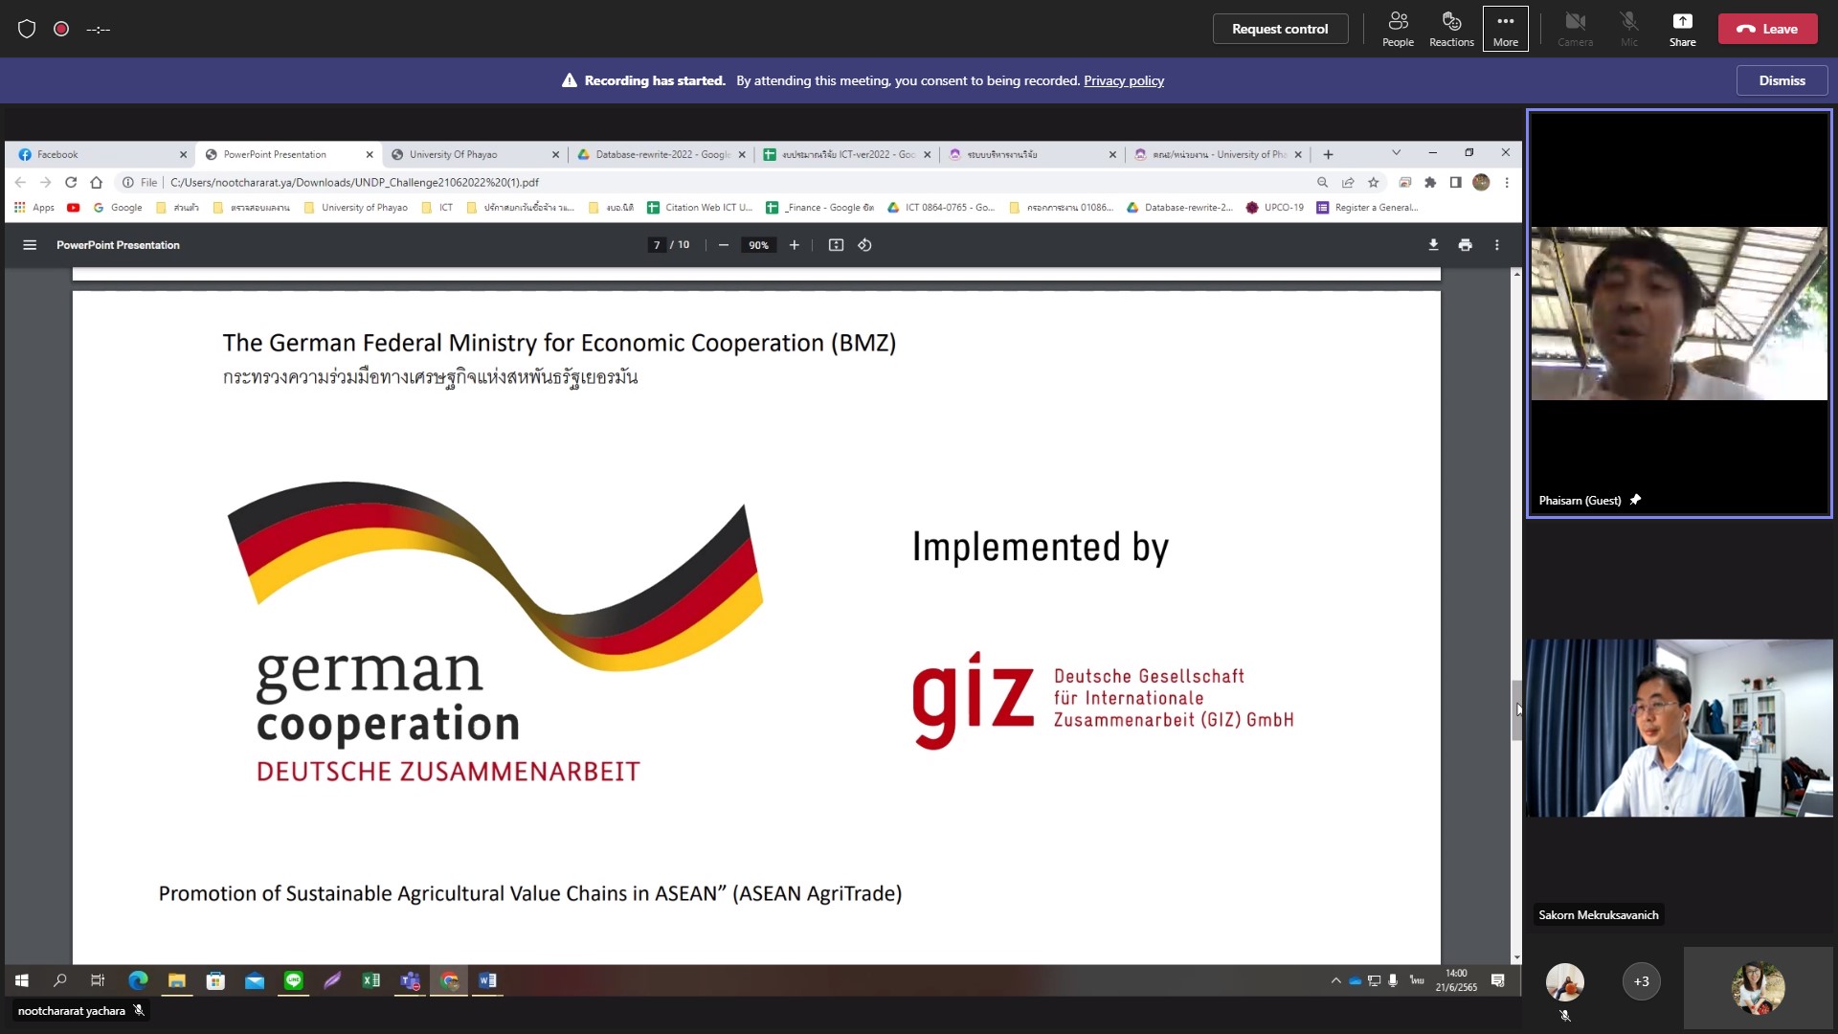Expand the tab search dropdown arrow
The height and width of the screenshot is (1034, 1838).
tap(1396, 153)
